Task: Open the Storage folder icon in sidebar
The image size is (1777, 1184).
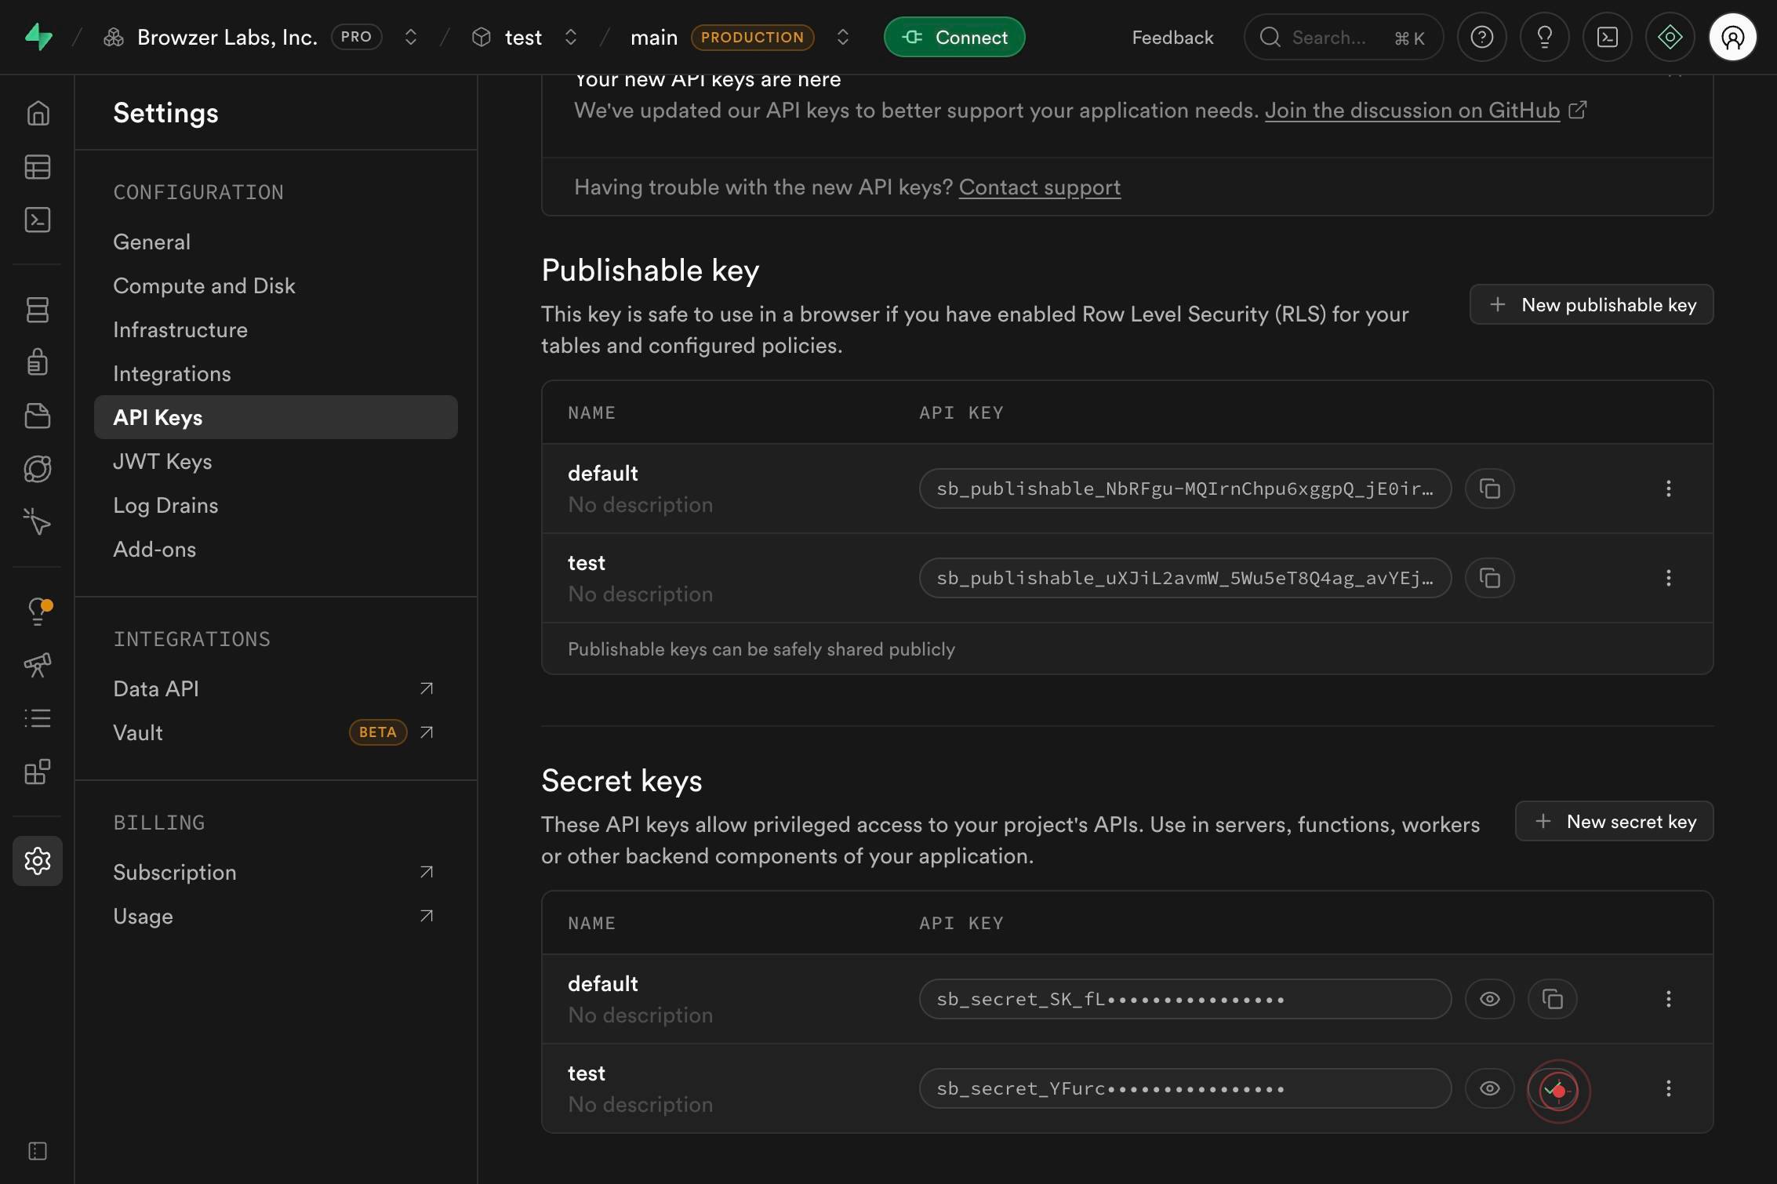Action: 38,416
